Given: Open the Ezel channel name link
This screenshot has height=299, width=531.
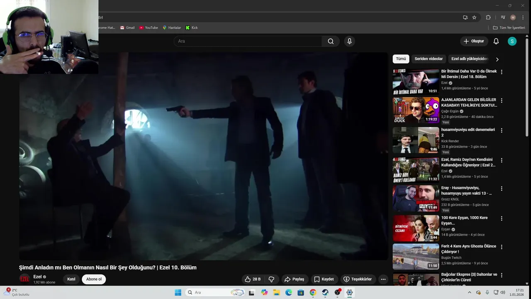Looking at the screenshot, I should [x=37, y=277].
